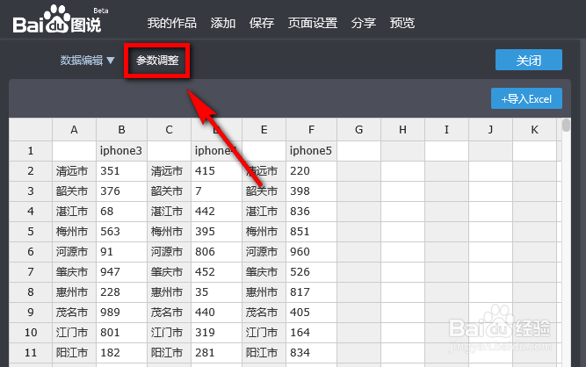Click 阳江市 cell in column E
The width and height of the screenshot is (586, 367).
point(264,352)
